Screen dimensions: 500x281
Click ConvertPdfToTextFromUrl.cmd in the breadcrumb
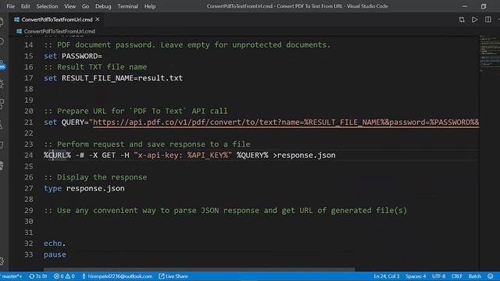(59, 31)
